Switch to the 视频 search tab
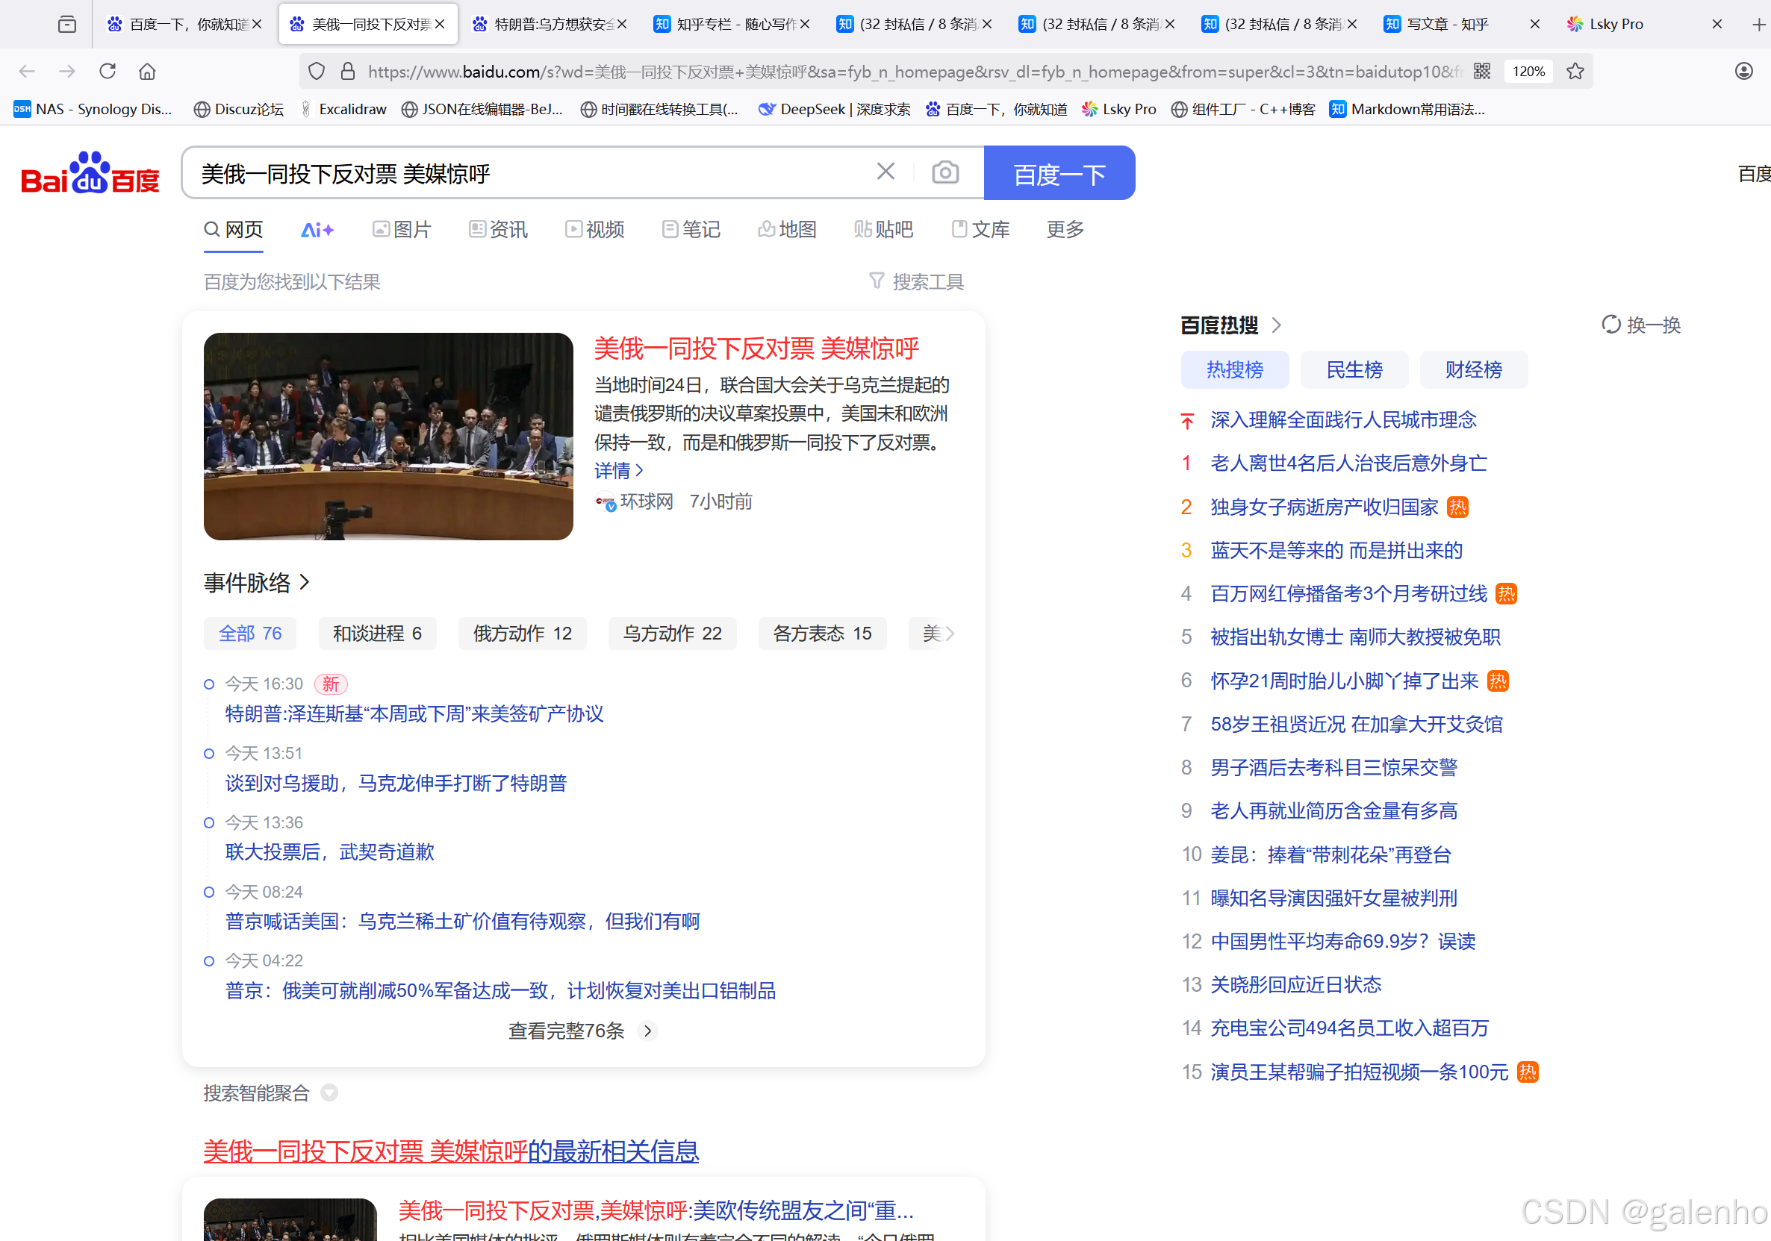 coord(595,230)
